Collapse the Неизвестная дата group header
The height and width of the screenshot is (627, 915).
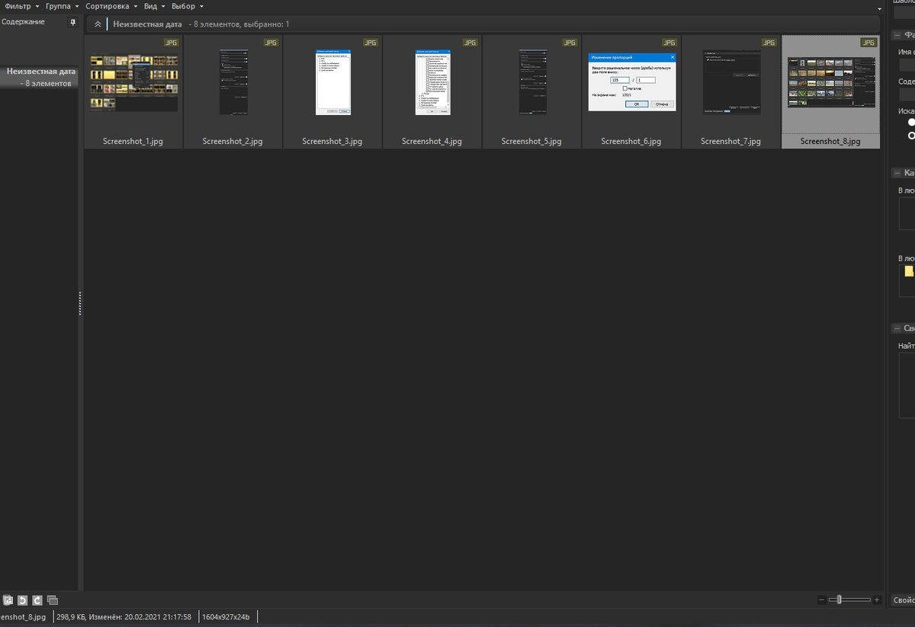pyautogui.click(x=97, y=24)
